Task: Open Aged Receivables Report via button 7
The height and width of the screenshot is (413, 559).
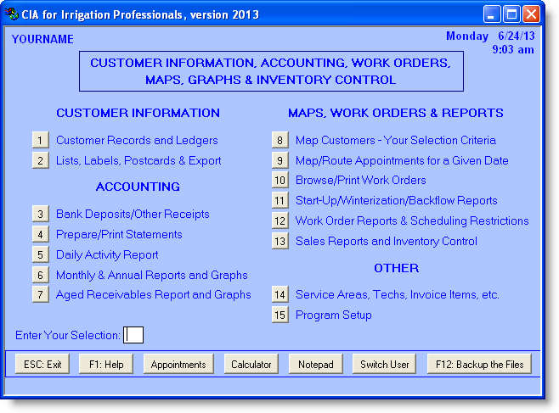Action: (x=41, y=294)
